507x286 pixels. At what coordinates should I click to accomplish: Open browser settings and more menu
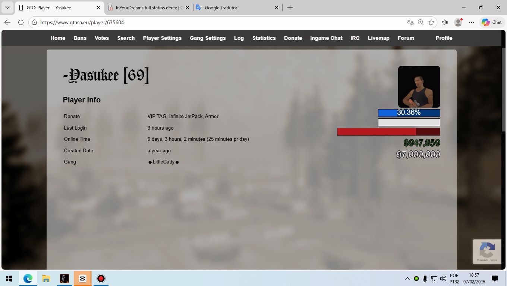click(x=472, y=22)
